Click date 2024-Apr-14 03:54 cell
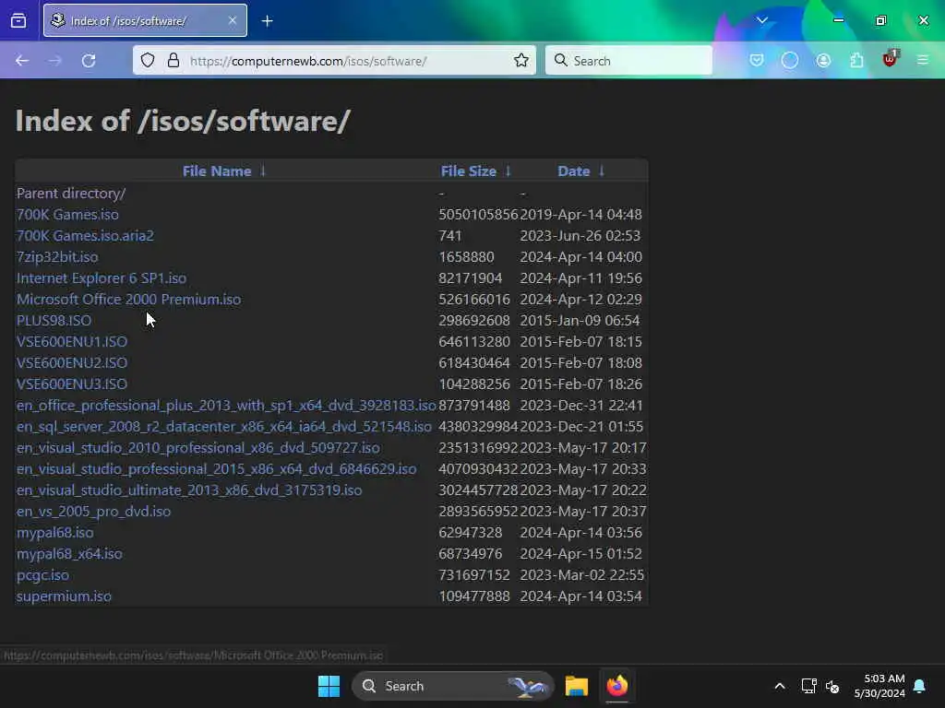The image size is (945, 708). click(x=581, y=596)
